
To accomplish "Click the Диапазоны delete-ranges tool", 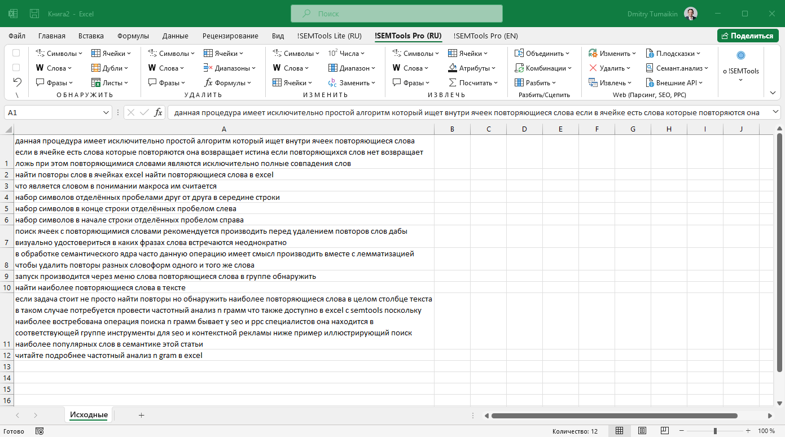I will click(229, 68).
